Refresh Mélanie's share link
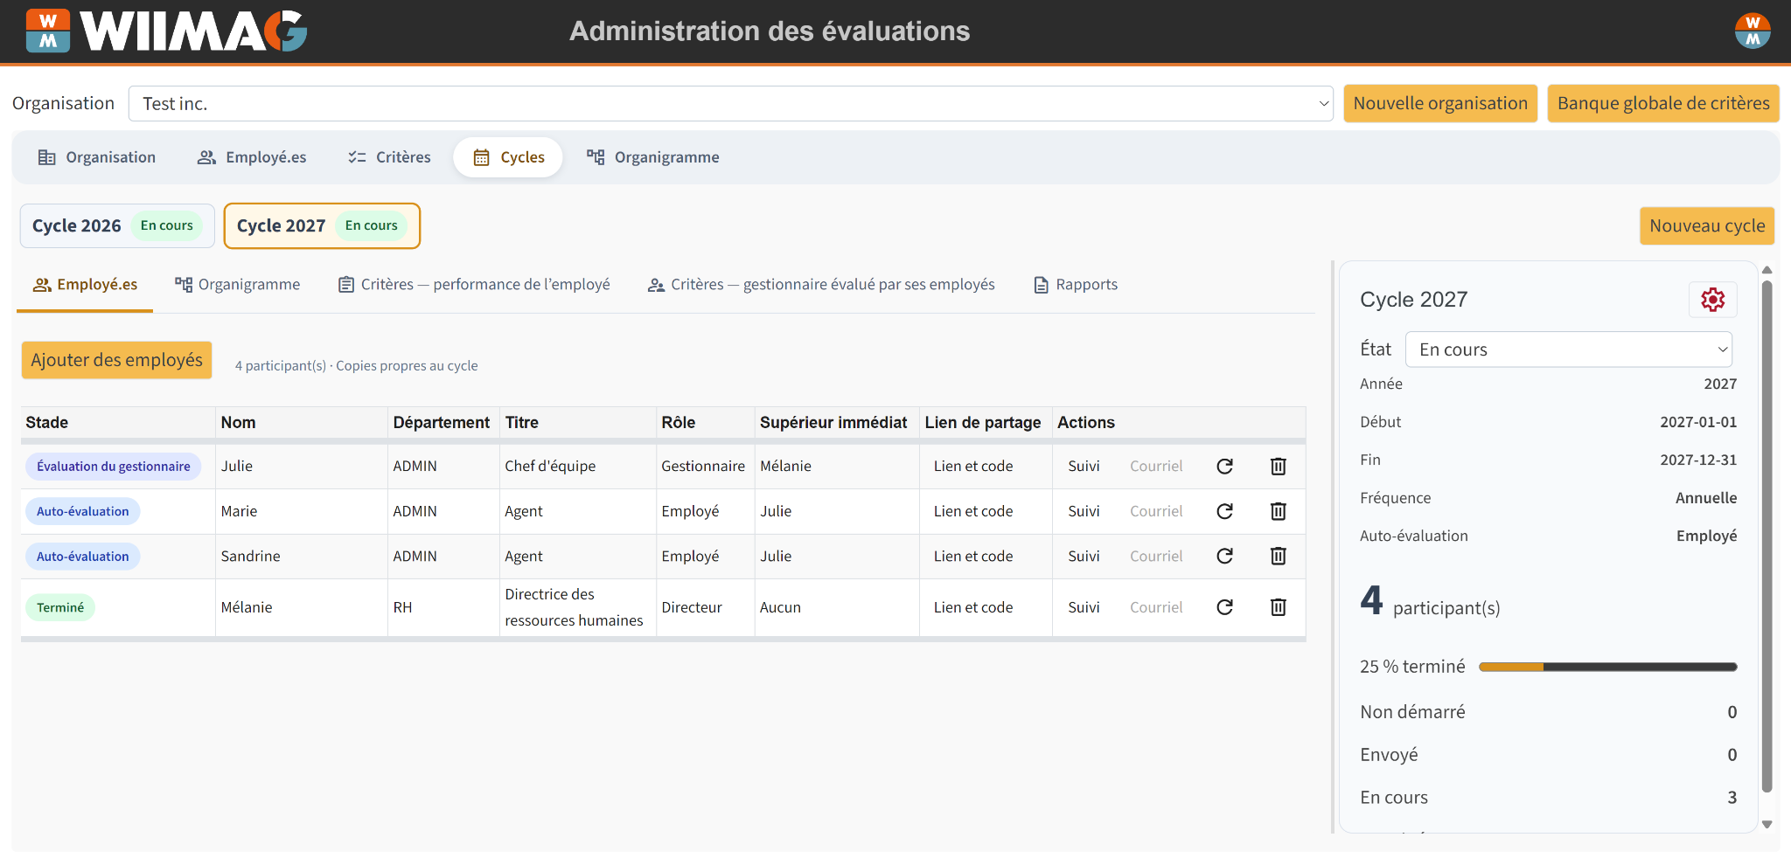The height and width of the screenshot is (865, 1791). tap(1224, 607)
